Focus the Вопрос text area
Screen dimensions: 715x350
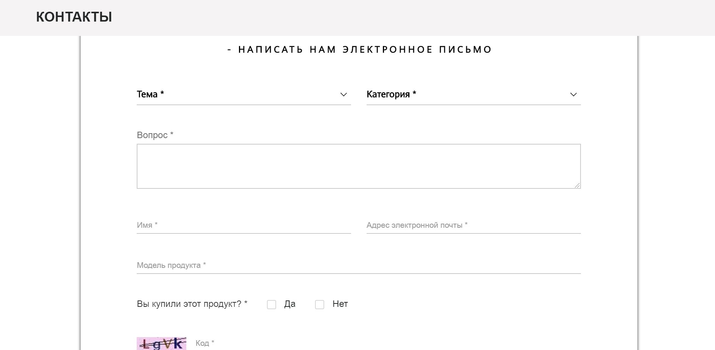click(359, 166)
